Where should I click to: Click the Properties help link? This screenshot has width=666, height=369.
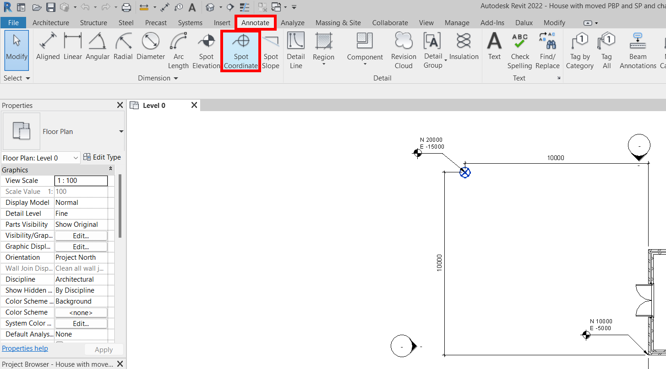point(25,348)
